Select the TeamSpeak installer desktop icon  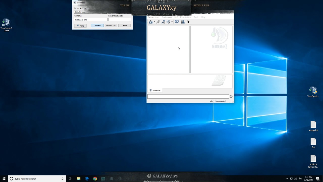coord(313,92)
